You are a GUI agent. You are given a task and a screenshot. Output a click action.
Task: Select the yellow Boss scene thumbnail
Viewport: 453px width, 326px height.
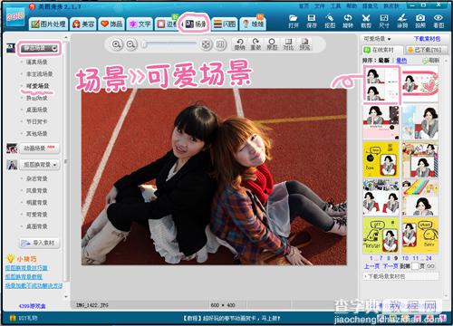click(381, 160)
